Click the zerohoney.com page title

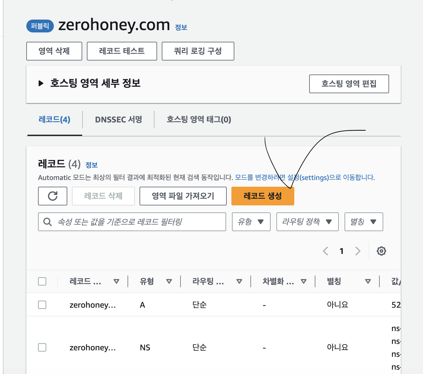coord(114,25)
